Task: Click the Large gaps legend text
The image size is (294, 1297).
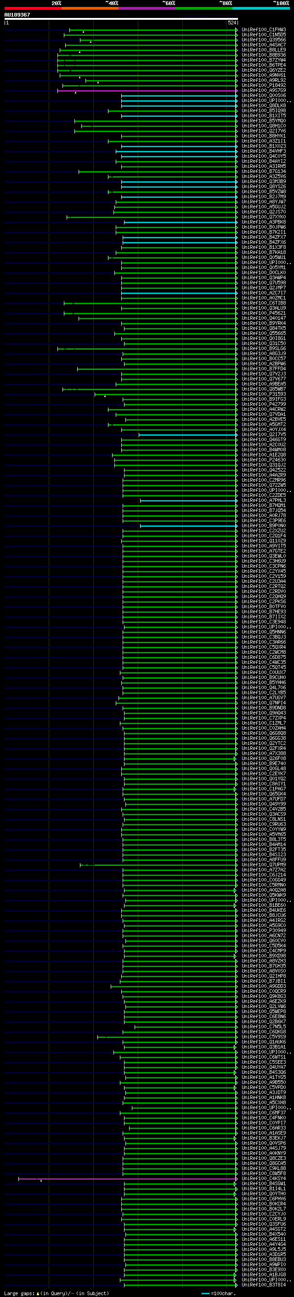Action: click(56, 1293)
